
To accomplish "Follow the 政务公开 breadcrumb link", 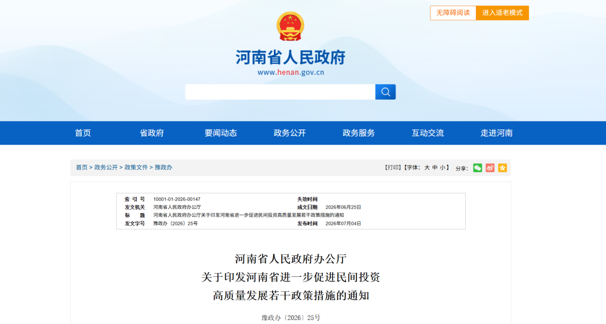I will tap(106, 167).
